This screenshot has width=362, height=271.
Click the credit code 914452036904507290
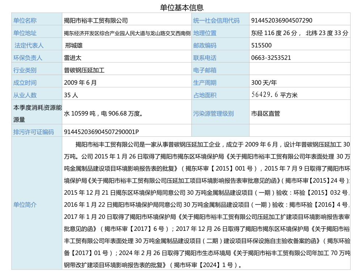coord(282,21)
